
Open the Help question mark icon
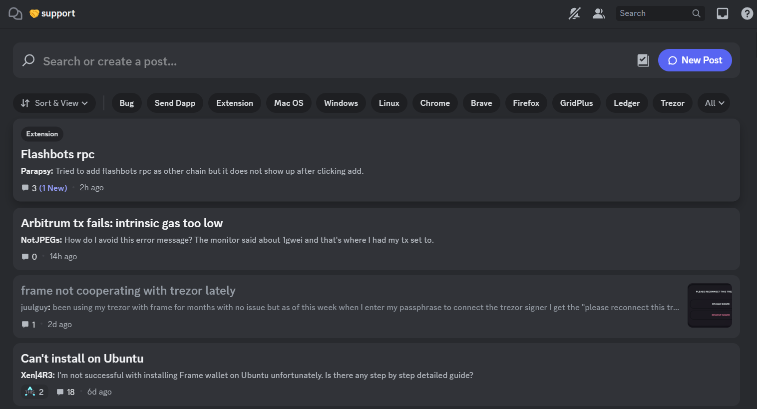[747, 13]
